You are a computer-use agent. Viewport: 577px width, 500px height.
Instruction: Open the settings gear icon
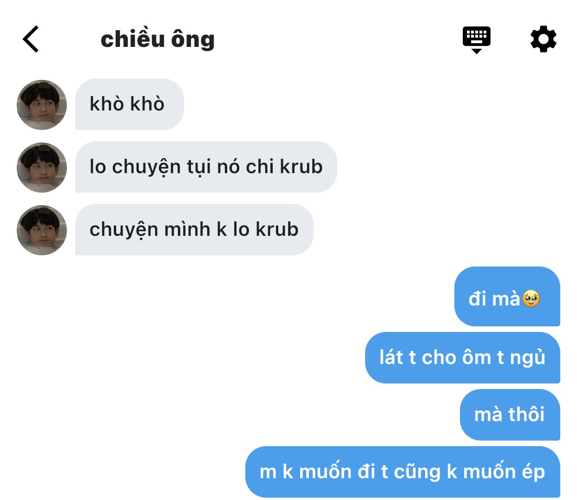pos(543,39)
